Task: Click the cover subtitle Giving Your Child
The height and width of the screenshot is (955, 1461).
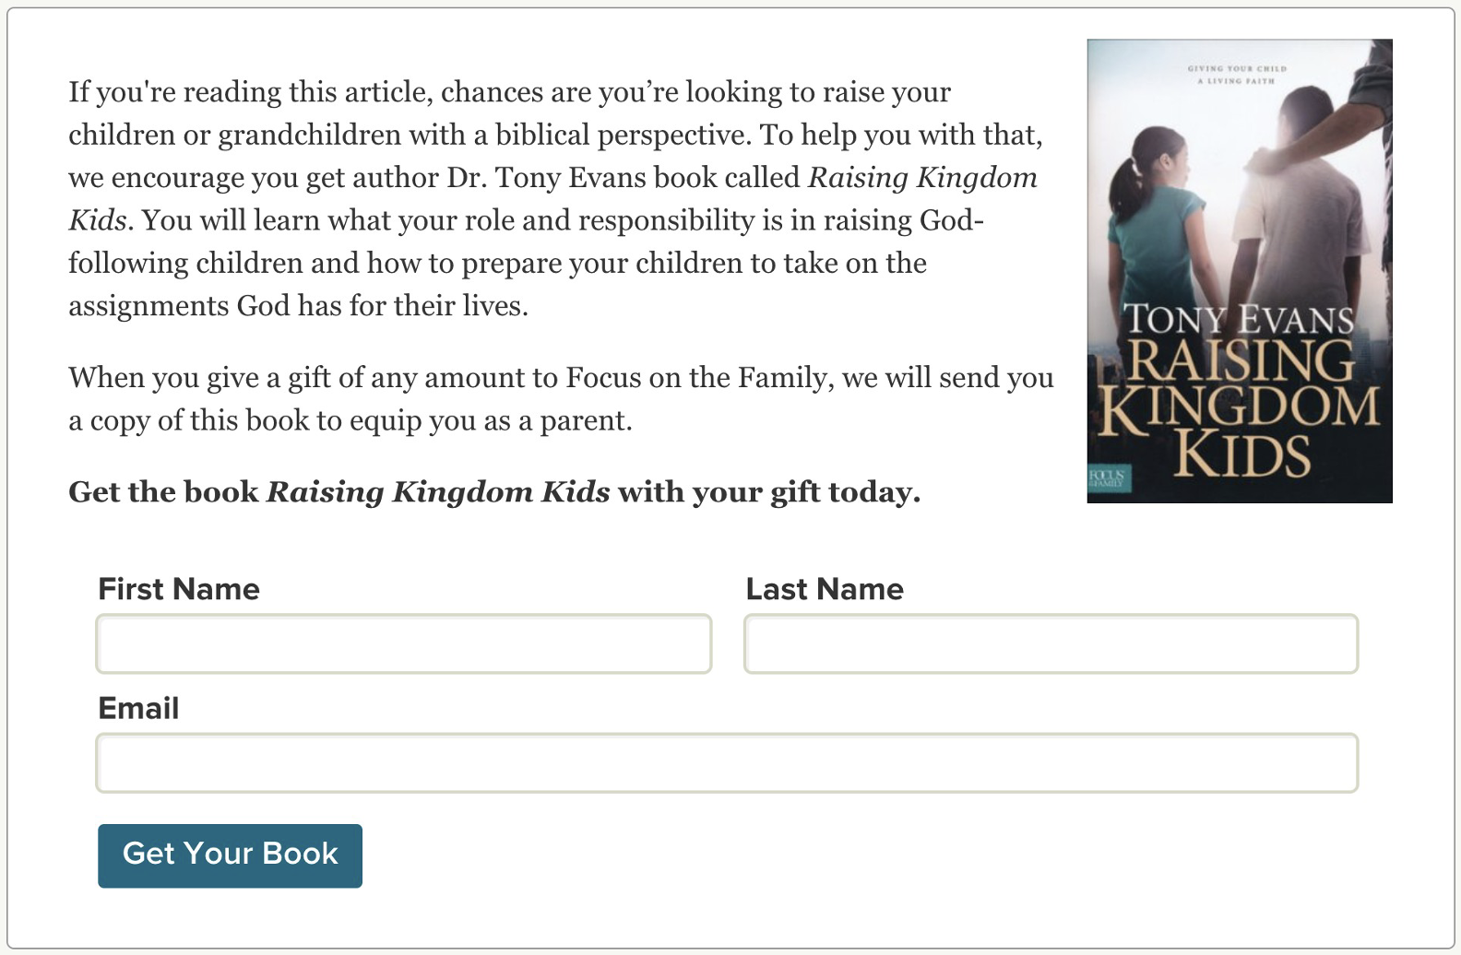Action: pos(1237,69)
